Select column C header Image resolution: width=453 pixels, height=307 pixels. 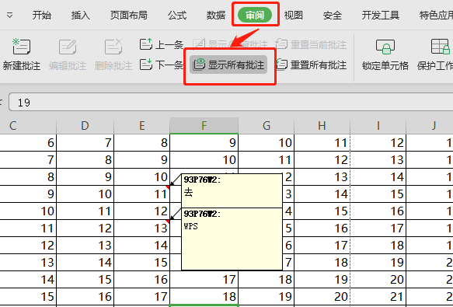tap(28, 126)
